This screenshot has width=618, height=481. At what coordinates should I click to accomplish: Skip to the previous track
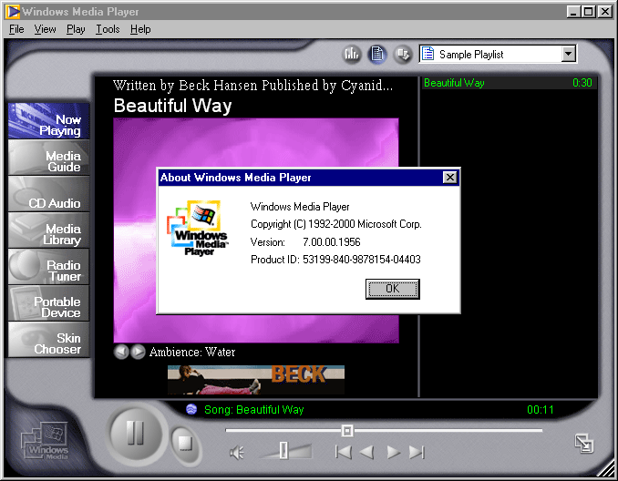[344, 452]
